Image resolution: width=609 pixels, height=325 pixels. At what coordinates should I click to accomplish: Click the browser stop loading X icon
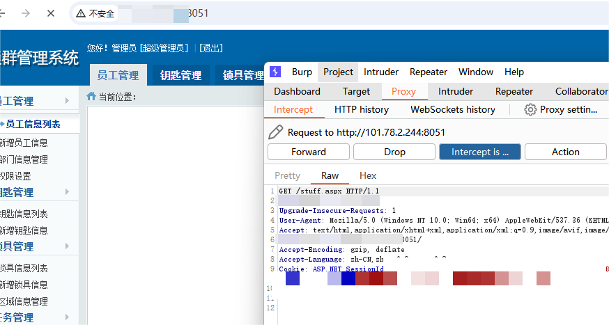pos(50,14)
